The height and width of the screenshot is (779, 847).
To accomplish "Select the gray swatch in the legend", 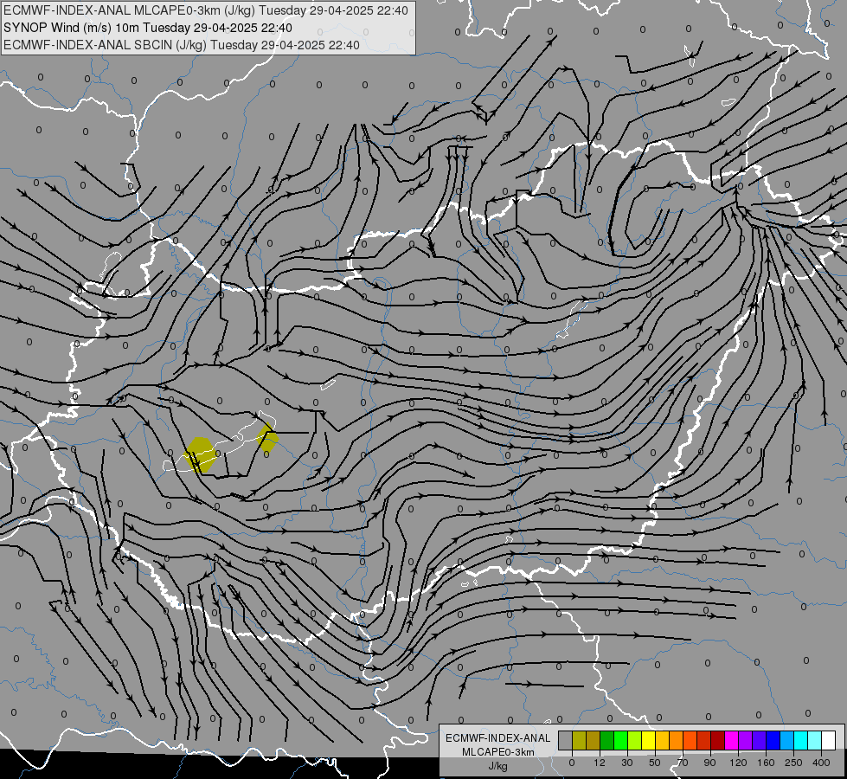I will pos(566,740).
